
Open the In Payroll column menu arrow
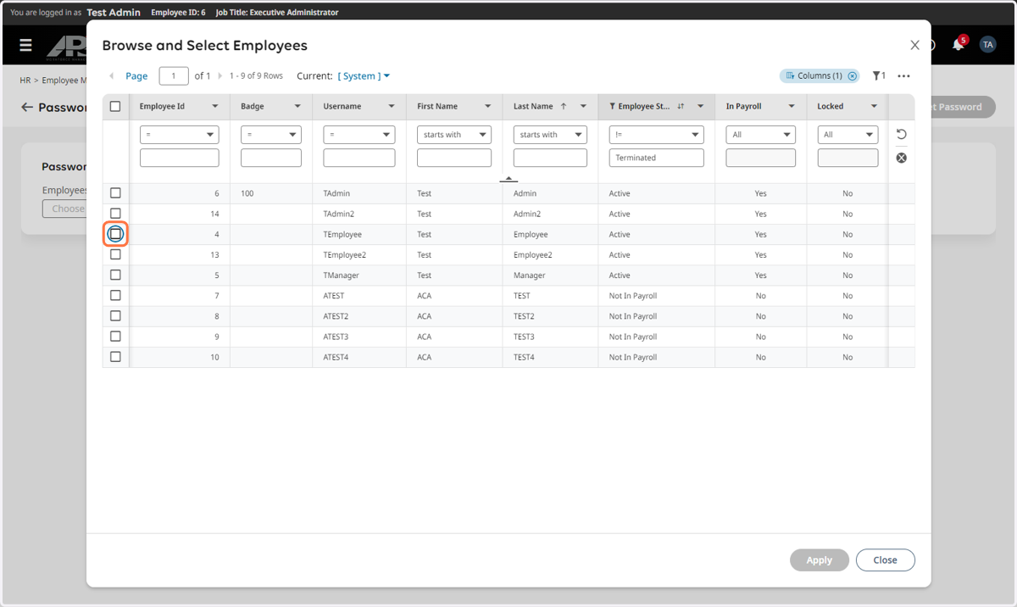point(792,107)
